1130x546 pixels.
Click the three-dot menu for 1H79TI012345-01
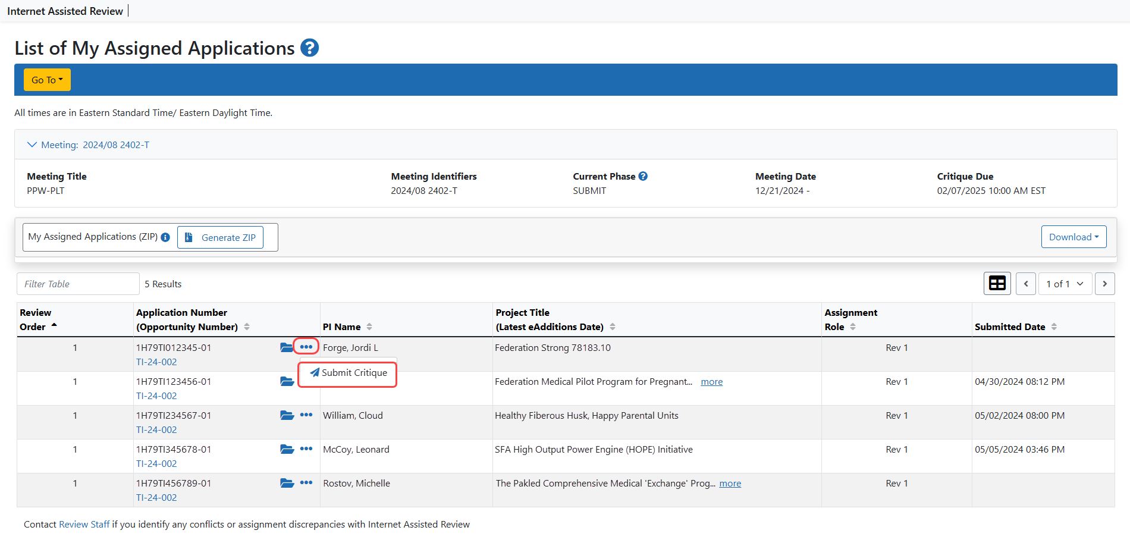[306, 347]
